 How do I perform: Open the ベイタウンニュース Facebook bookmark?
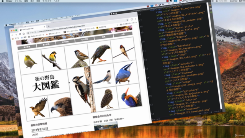87,29
